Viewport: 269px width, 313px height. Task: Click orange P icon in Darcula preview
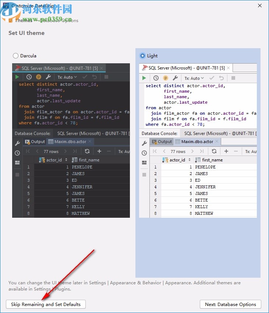tap(39, 77)
